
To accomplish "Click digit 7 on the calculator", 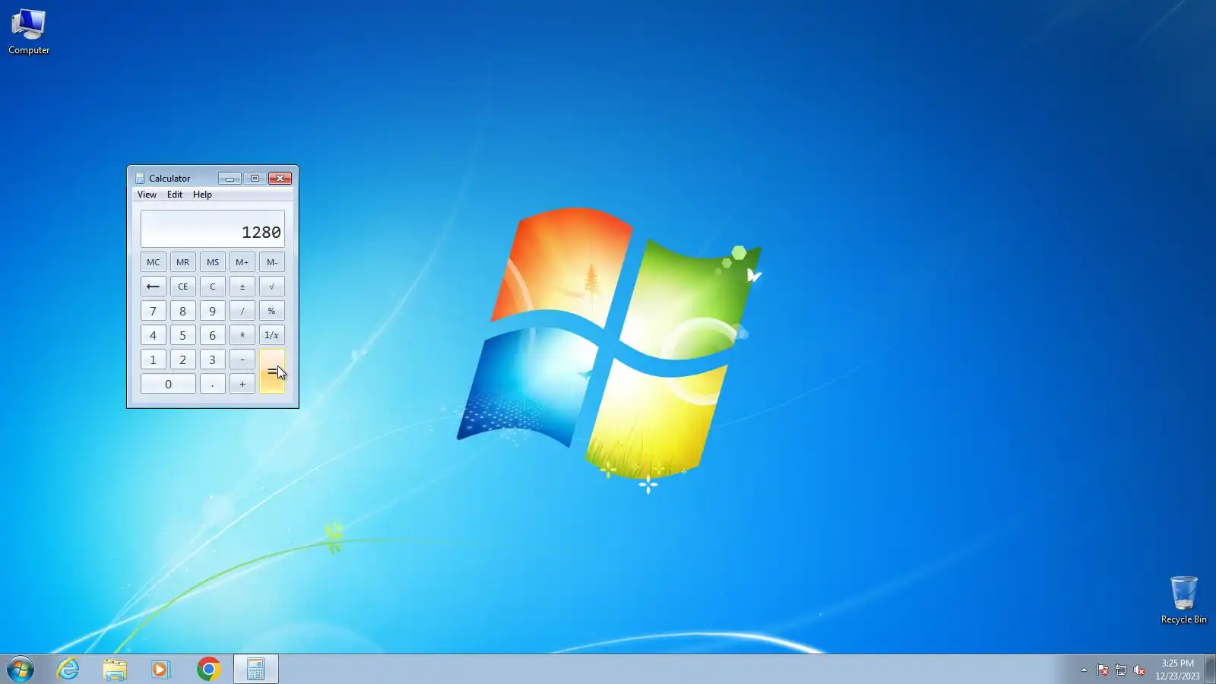I will pyautogui.click(x=154, y=311).
